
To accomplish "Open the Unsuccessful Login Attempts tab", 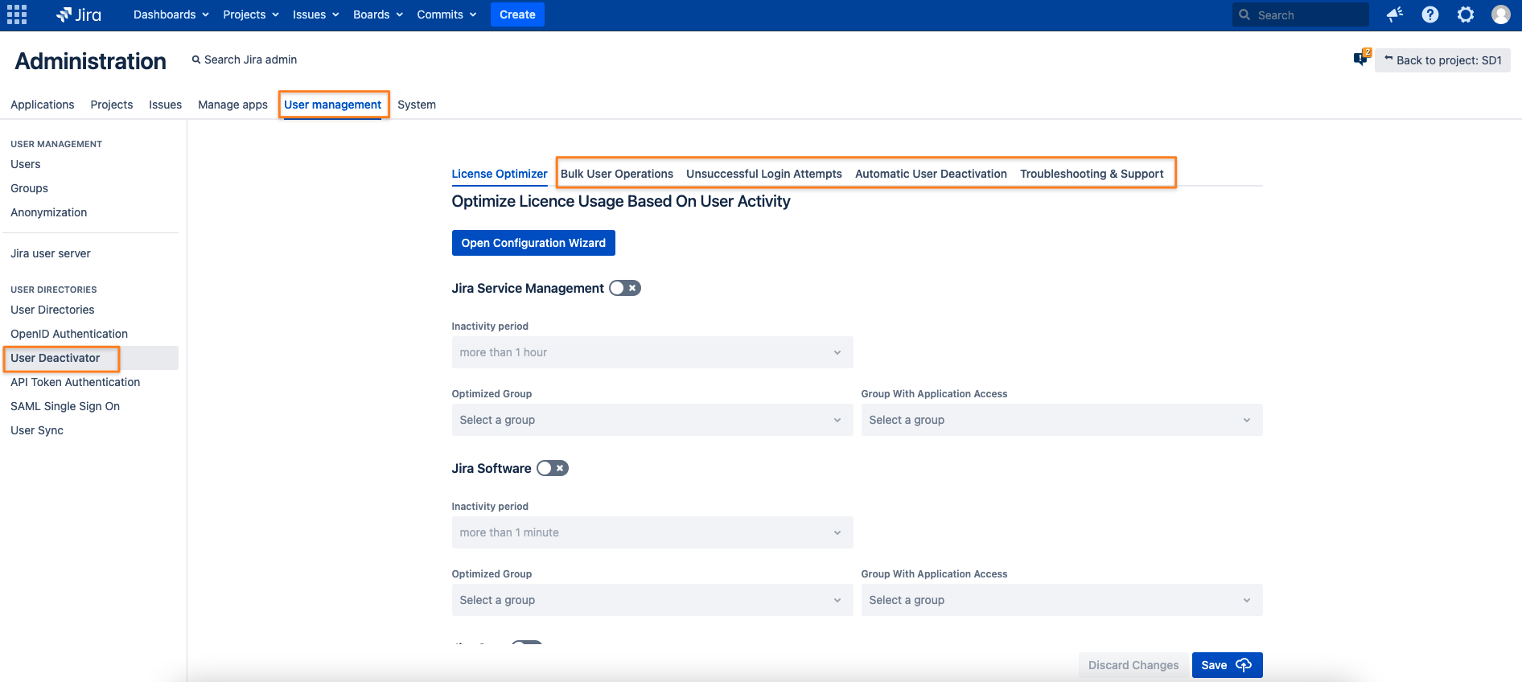I will tap(764, 174).
